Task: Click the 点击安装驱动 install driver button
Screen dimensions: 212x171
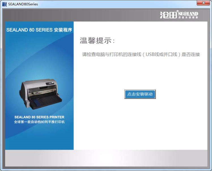Action: click(140, 94)
